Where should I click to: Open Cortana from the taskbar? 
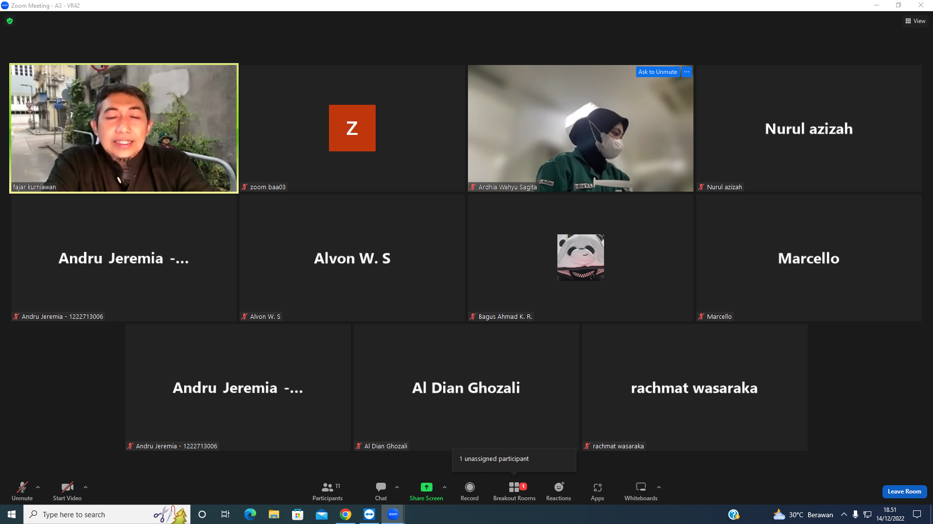(202, 514)
